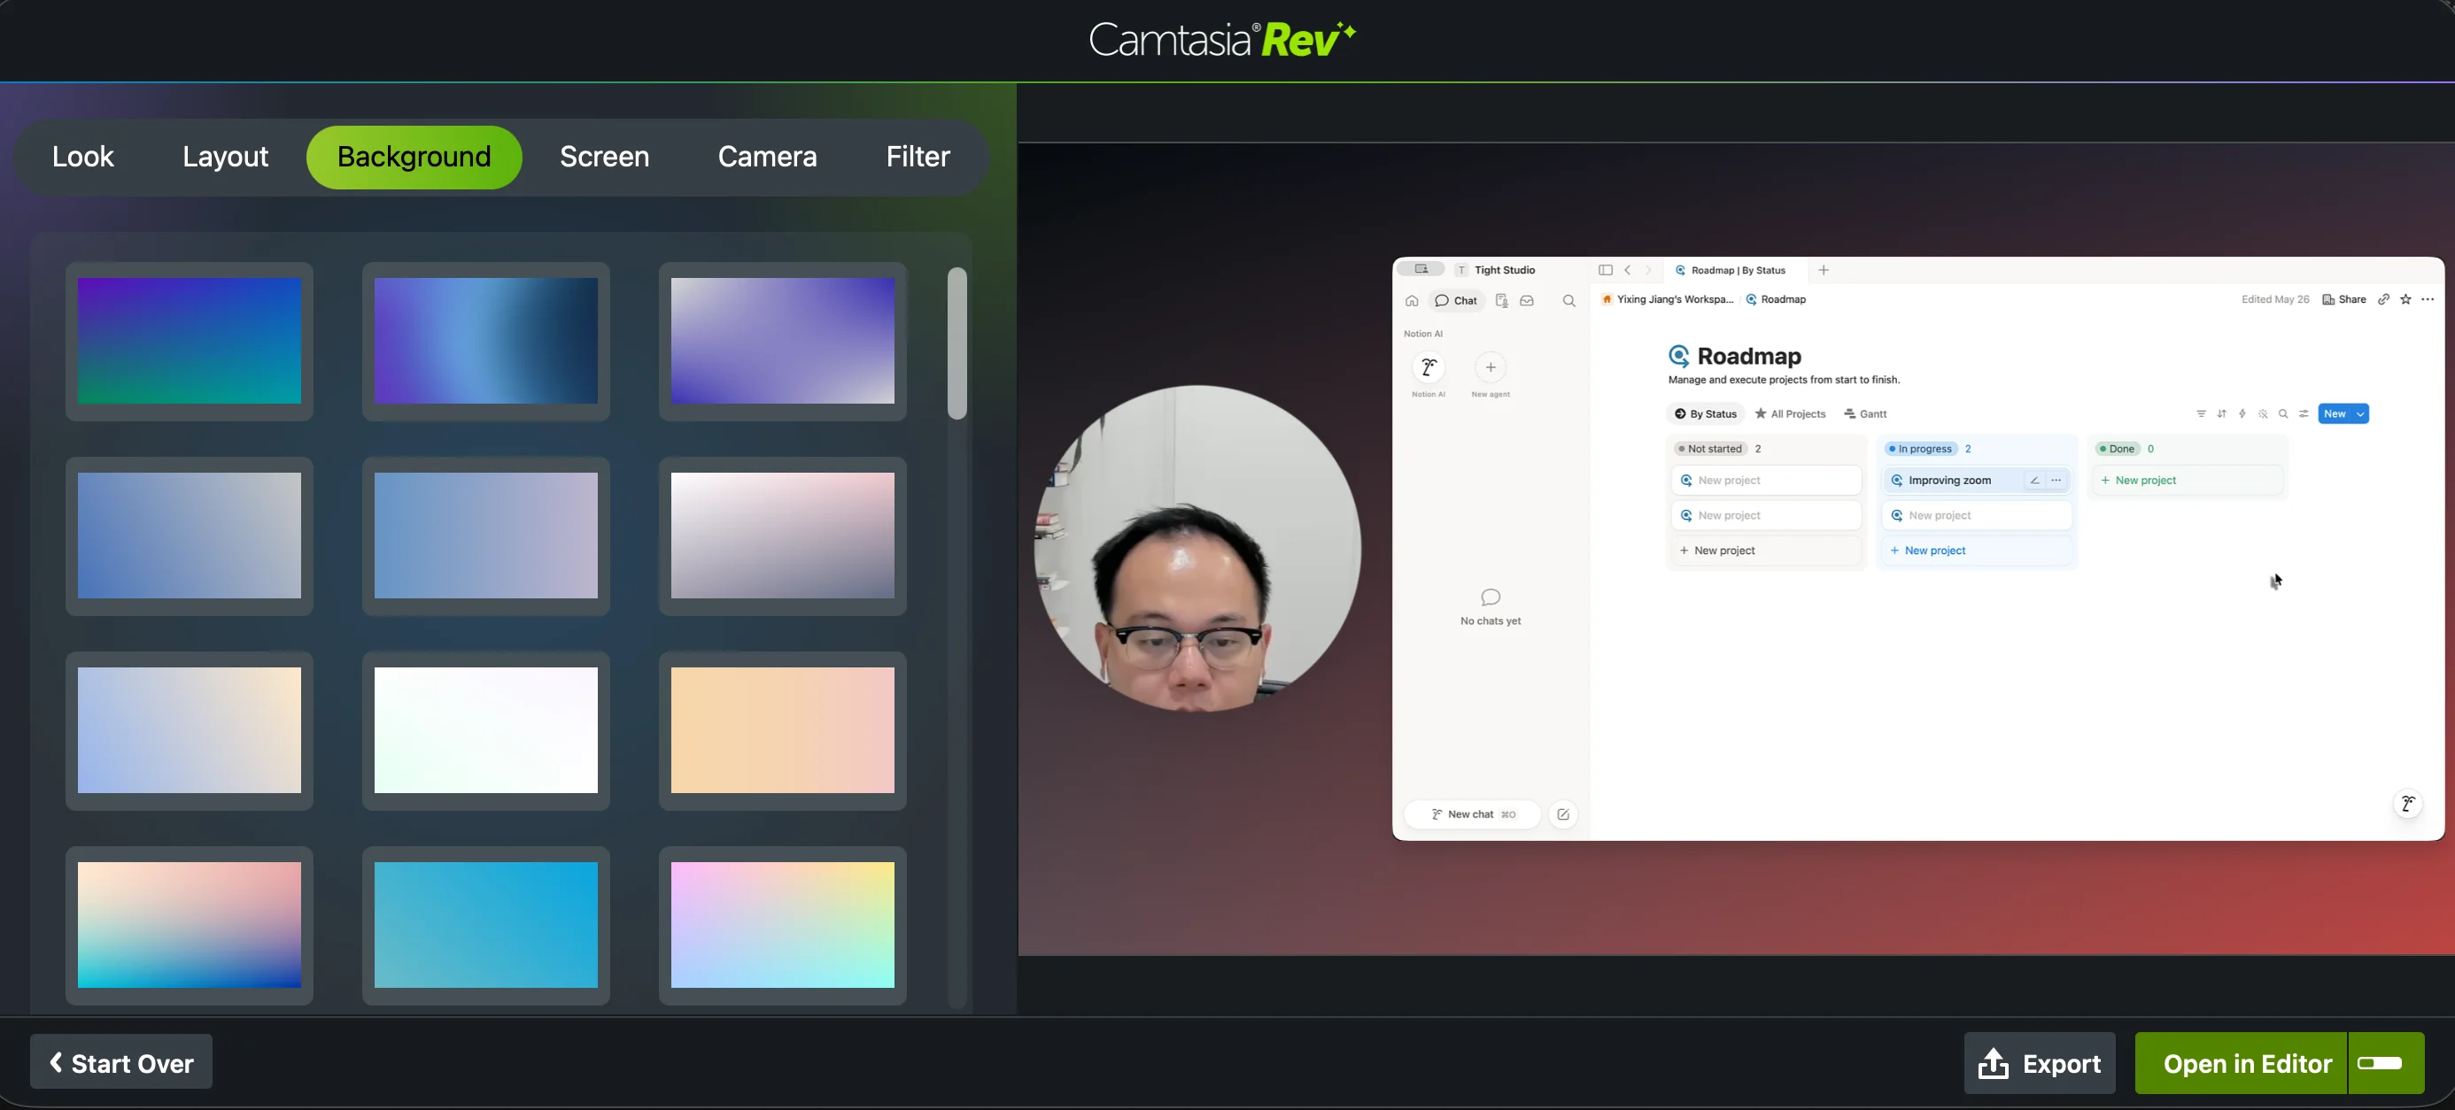Click the Start Over button
This screenshot has height=1110, width=2455.
click(121, 1062)
